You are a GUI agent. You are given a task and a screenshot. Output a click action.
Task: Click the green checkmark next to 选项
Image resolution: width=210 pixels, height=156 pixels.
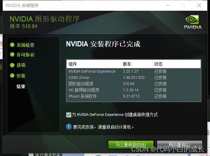[x=12, y=65]
